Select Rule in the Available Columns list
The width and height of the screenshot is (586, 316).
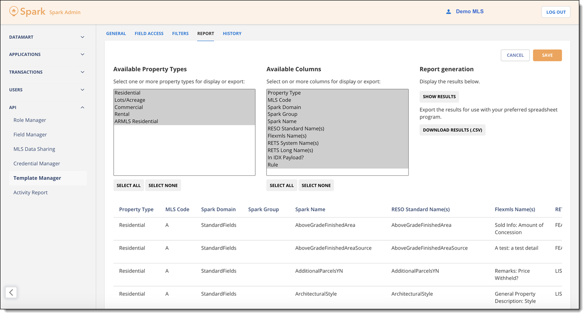point(337,165)
